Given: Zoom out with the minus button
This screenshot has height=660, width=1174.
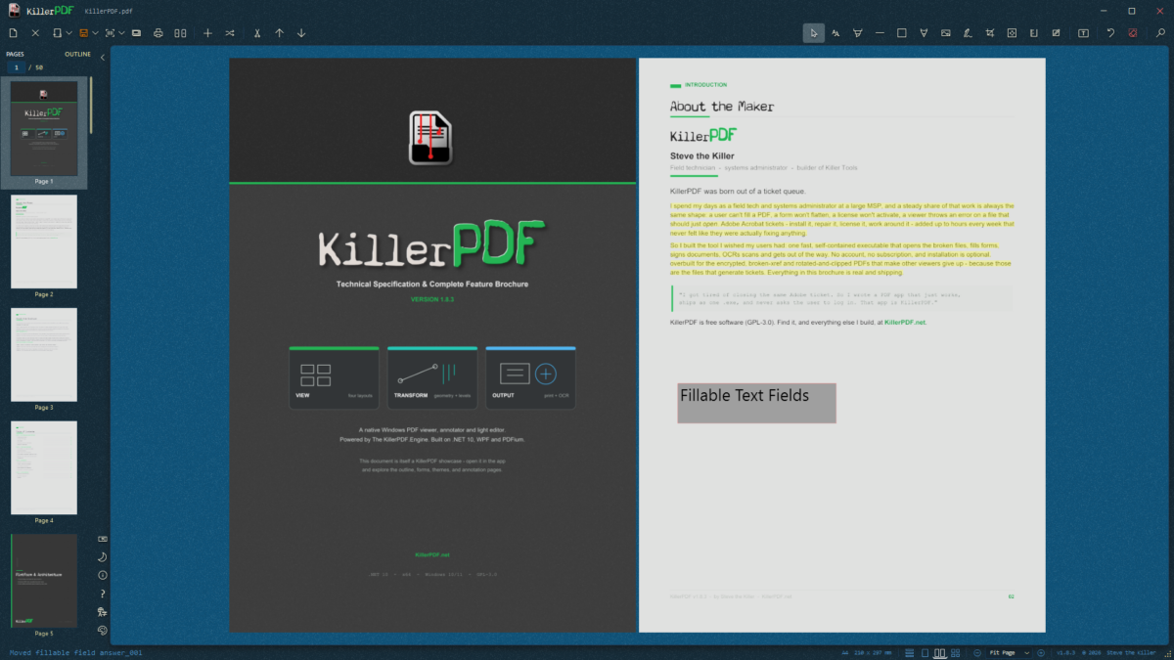Looking at the screenshot, I should (977, 652).
